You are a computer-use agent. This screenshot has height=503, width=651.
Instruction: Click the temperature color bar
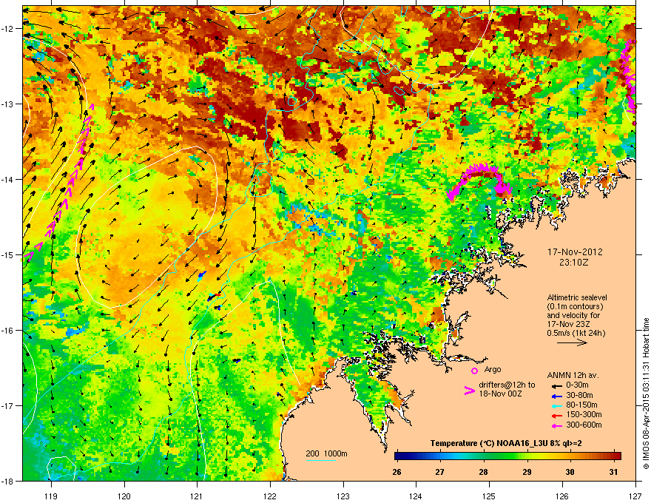[507, 456]
